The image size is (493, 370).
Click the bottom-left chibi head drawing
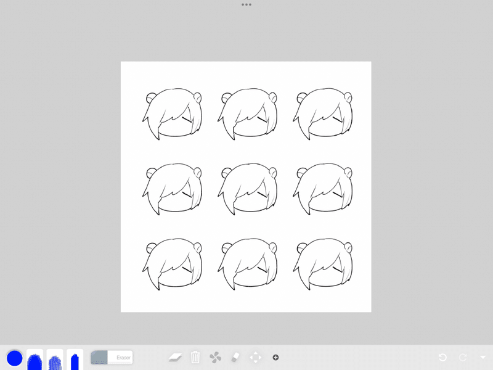172,264
